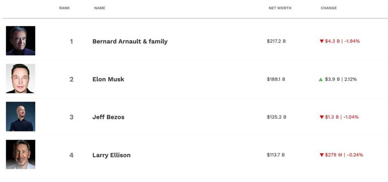Open the photo thumbnail in the Larry Ellison row
The image size is (388, 182).
click(x=20, y=154)
